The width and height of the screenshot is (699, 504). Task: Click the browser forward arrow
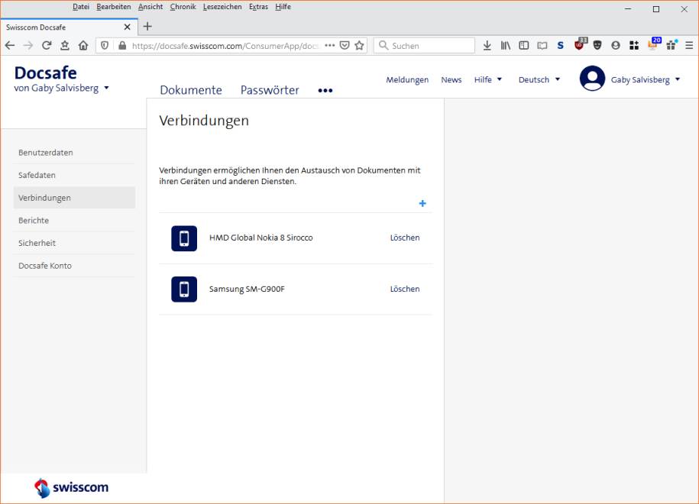click(x=28, y=46)
